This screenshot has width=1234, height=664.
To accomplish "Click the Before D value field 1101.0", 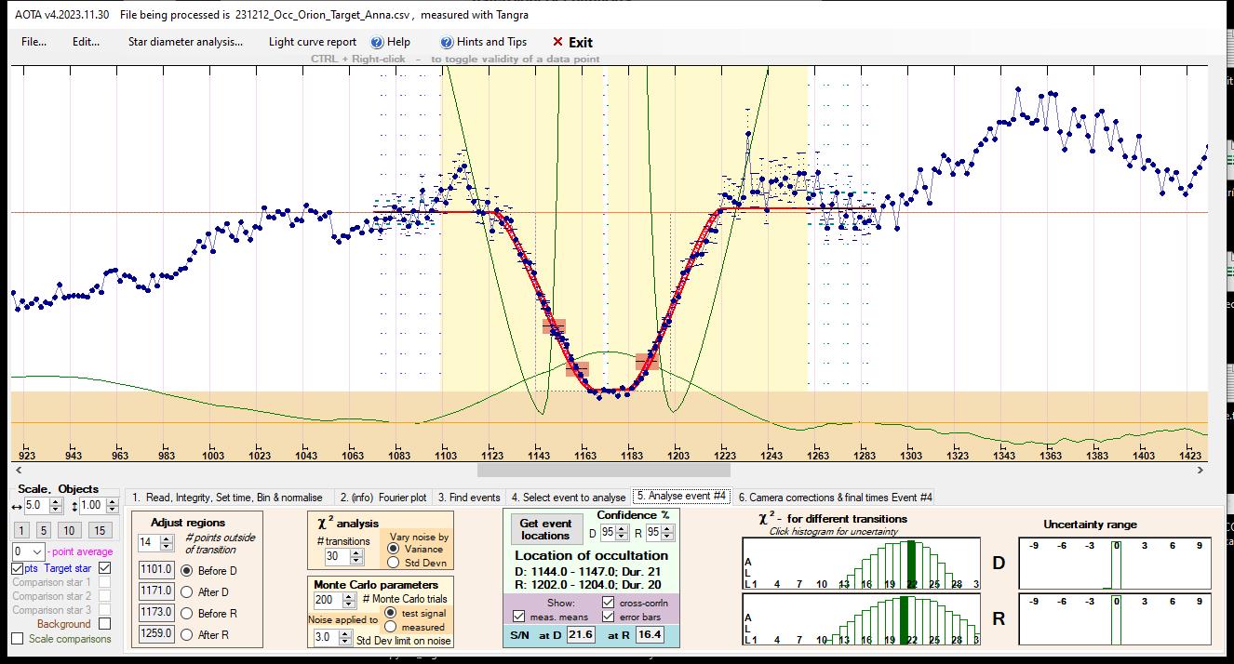I will coord(156,570).
